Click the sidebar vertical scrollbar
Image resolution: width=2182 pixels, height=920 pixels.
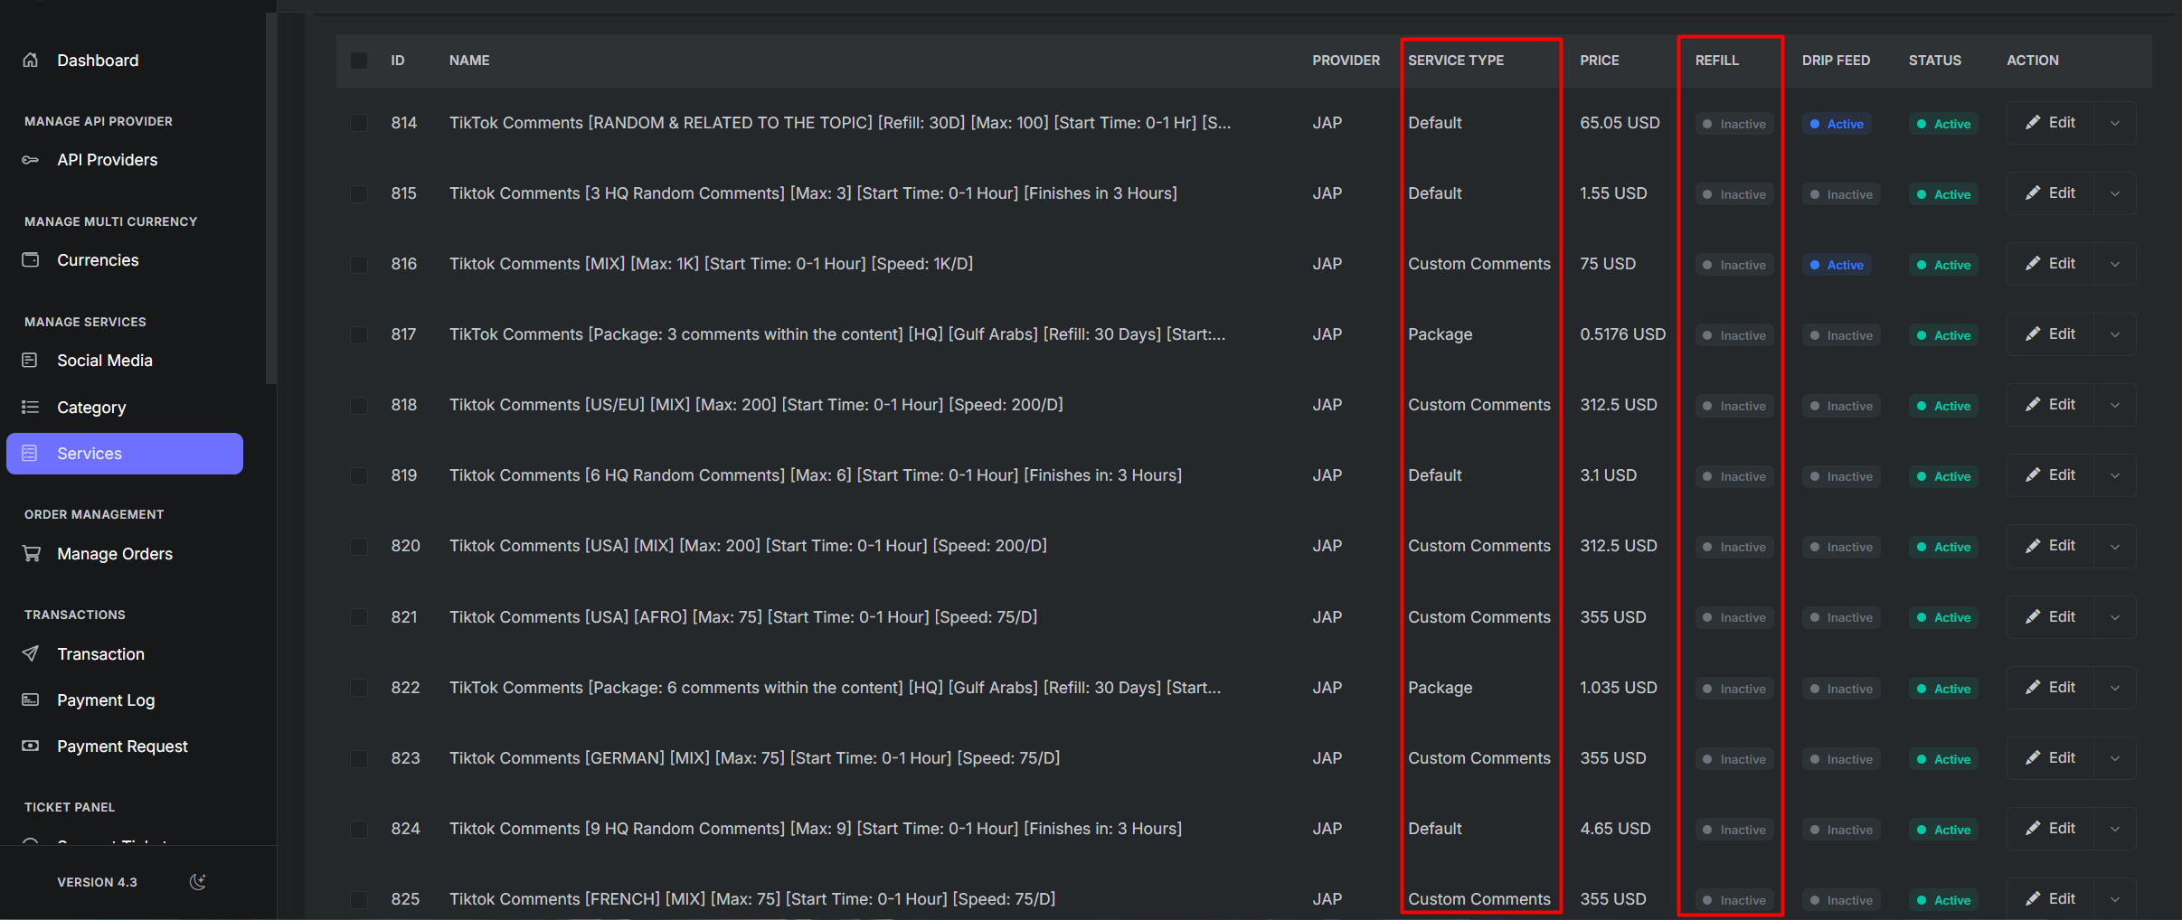click(270, 199)
